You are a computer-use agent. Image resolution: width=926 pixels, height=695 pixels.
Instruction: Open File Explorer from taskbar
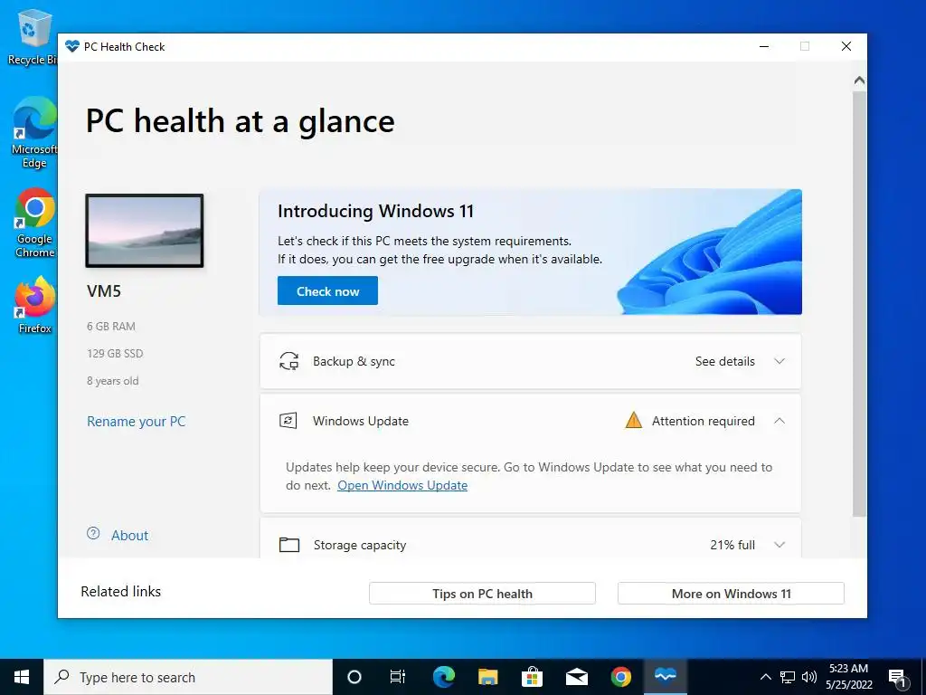pos(487,677)
